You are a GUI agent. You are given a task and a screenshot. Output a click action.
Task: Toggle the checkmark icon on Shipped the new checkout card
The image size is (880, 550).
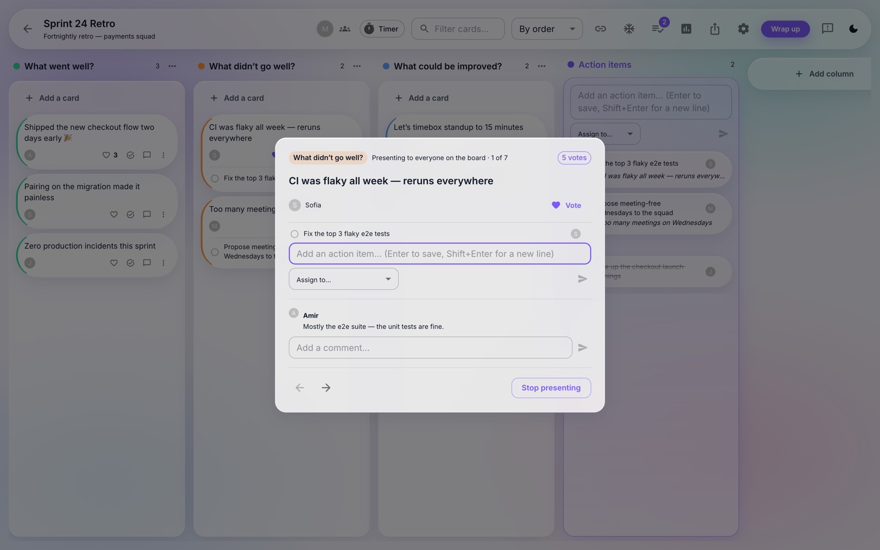click(130, 155)
